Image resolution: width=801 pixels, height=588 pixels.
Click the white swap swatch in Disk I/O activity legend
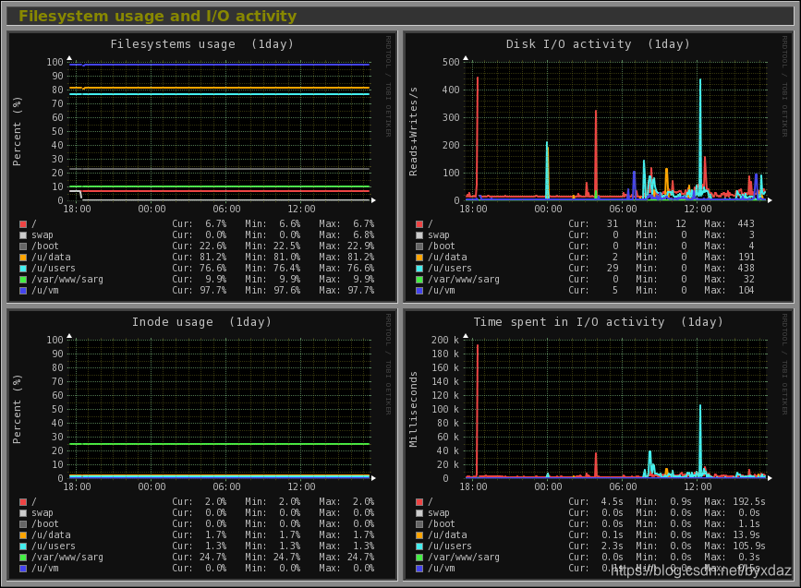point(419,235)
